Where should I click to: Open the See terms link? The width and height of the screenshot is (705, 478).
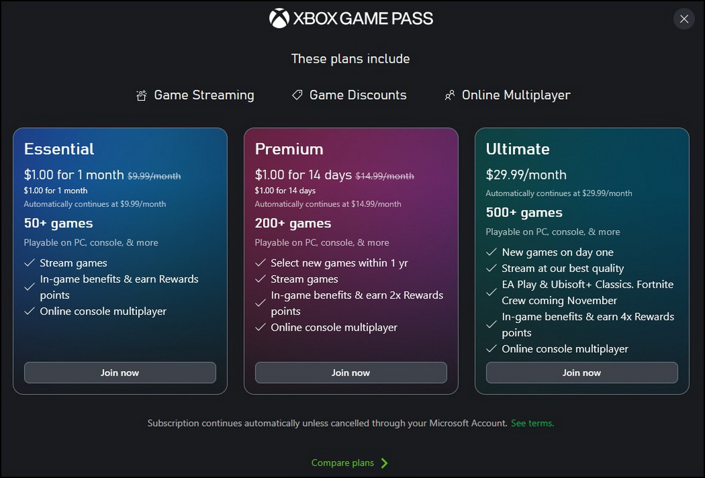tap(532, 423)
